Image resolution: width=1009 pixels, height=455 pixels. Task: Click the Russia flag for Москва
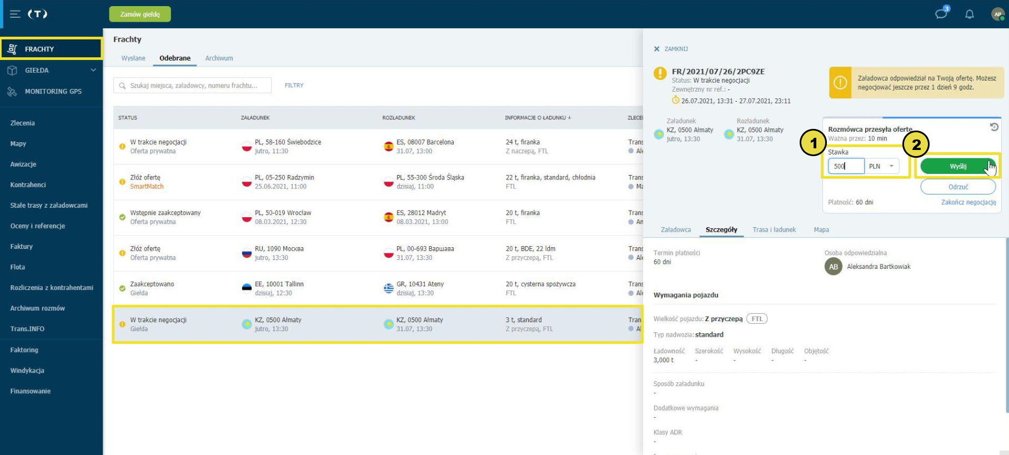pyautogui.click(x=247, y=253)
